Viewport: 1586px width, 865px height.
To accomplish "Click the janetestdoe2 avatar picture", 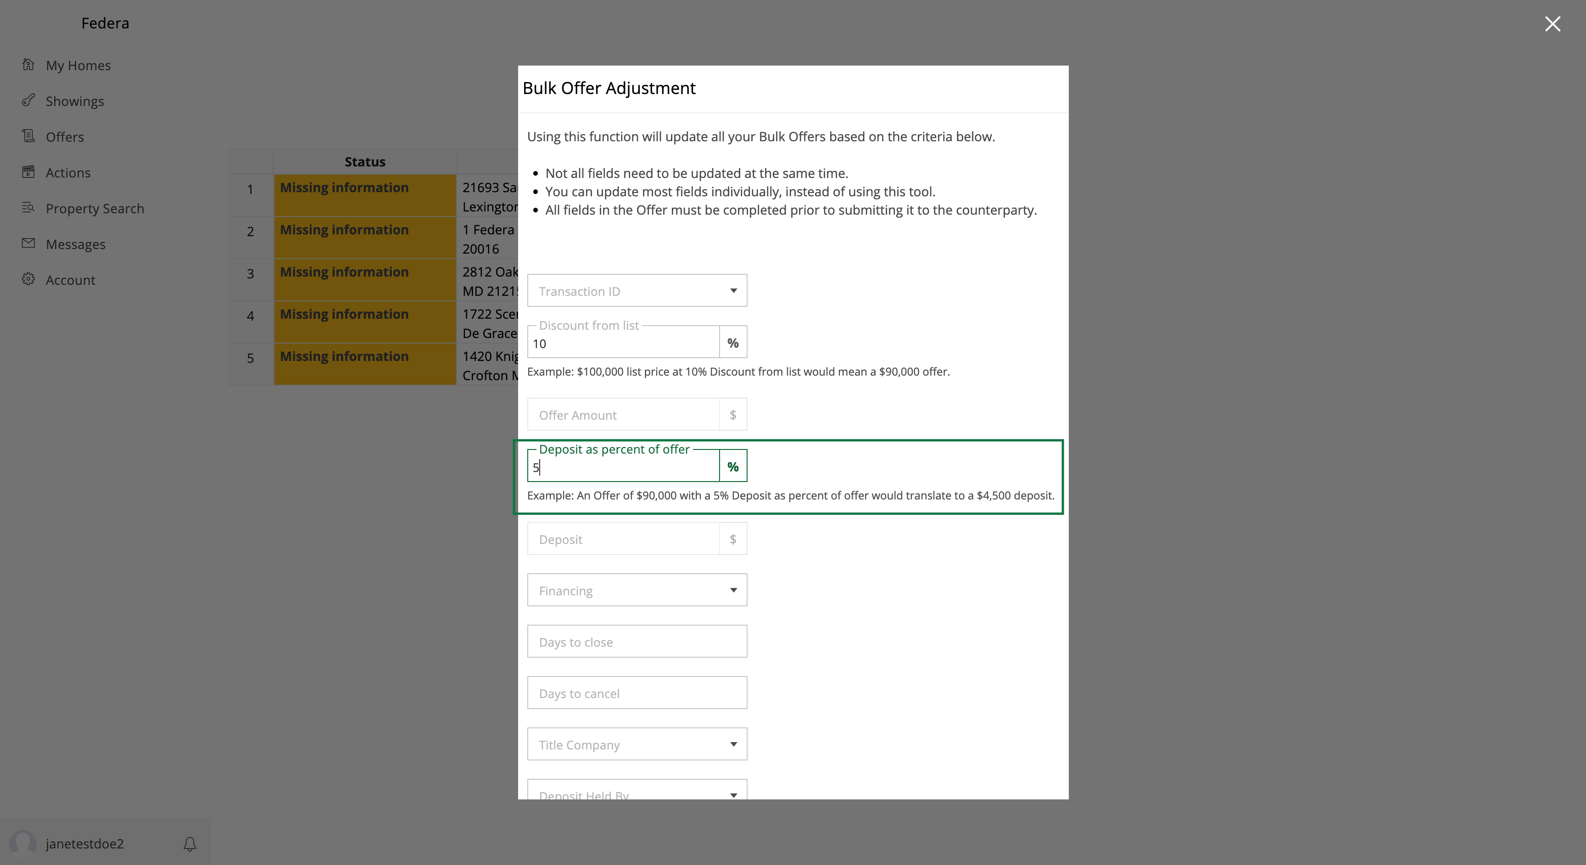I will coord(23,843).
